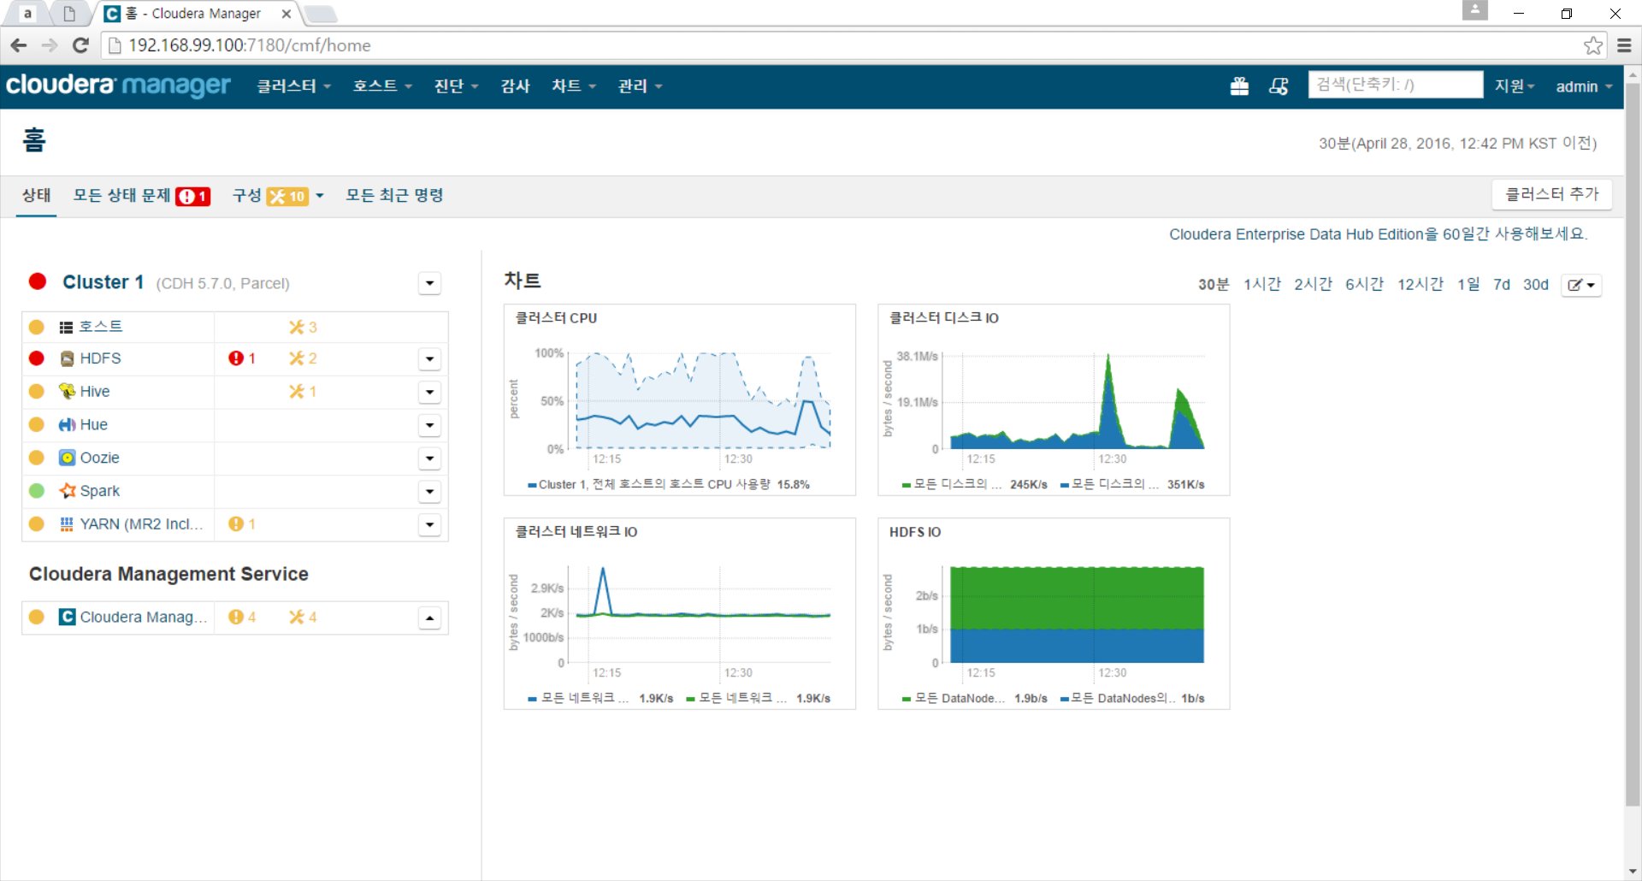Image resolution: width=1642 pixels, height=881 pixels.
Task: Open the 클러스터 menu in navbar
Action: point(293,86)
